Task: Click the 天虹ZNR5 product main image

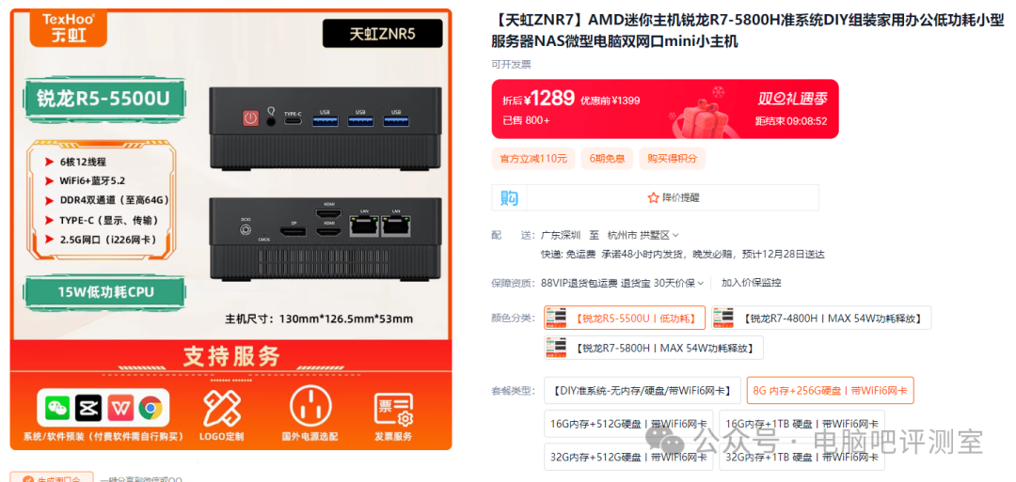Action: click(231, 229)
